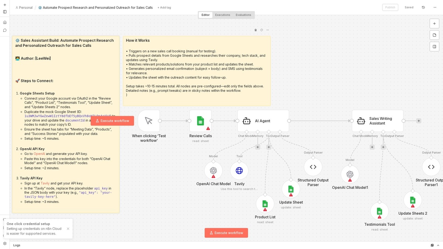443x249 pixels.
Task: Click Execute workflow next to trigger node
Action: coord(112,121)
